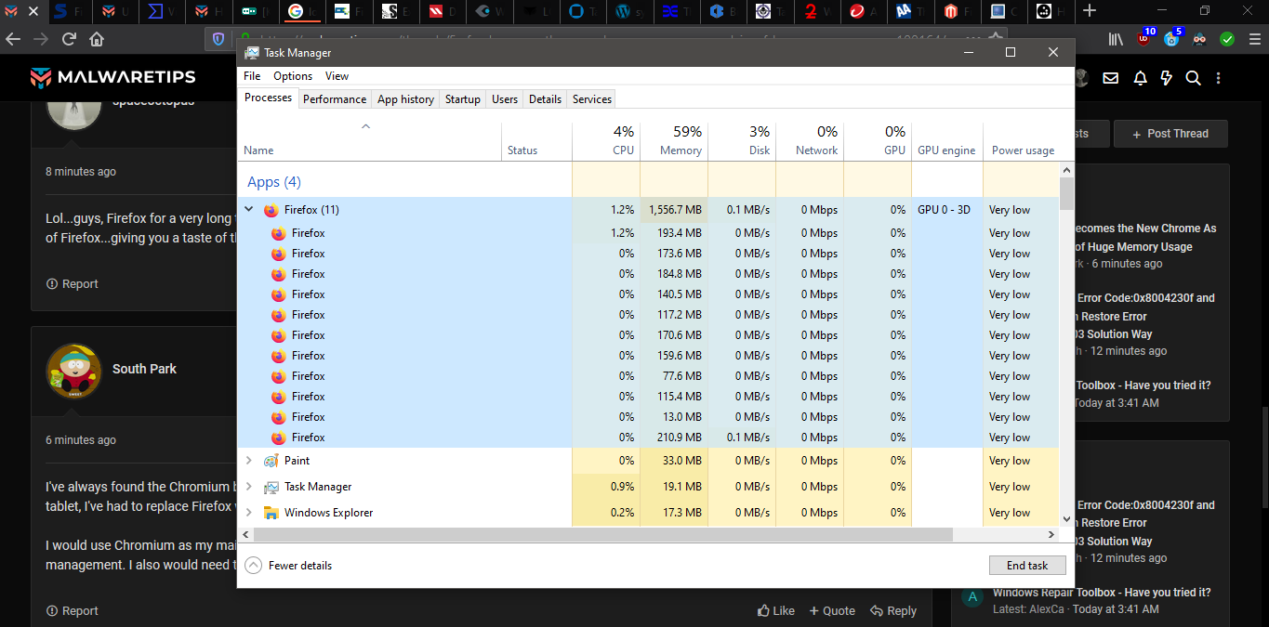The image size is (1269, 627).
Task: Open the Options menu in Task Manager
Action: coord(293,76)
